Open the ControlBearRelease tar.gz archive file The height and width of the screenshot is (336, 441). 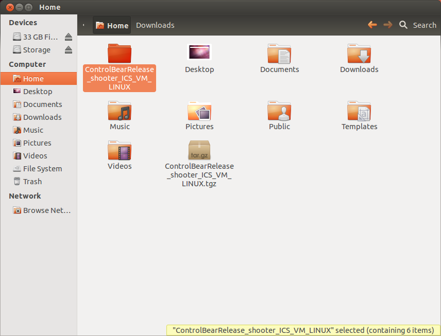pos(199,150)
